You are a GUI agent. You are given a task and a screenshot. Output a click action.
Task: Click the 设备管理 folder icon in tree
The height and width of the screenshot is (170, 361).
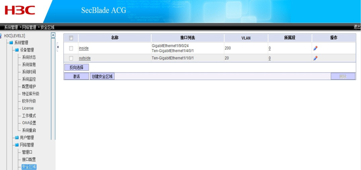(x=16, y=50)
